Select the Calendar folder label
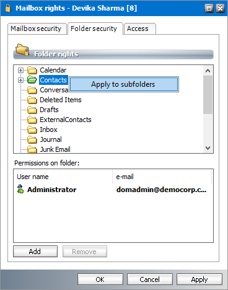Screen dimensions: 228x290 (x=53, y=70)
